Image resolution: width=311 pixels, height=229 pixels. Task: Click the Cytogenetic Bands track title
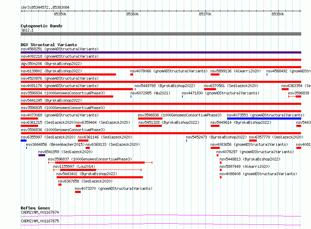(42, 26)
